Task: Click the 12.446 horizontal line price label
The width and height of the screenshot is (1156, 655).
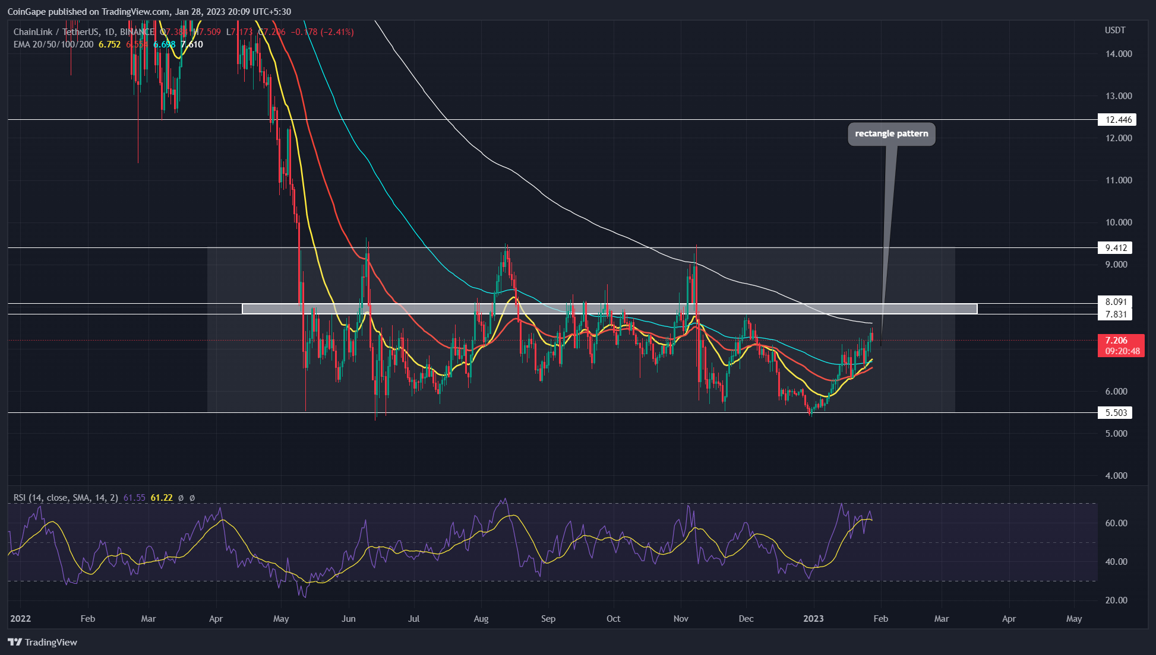Action: point(1119,120)
